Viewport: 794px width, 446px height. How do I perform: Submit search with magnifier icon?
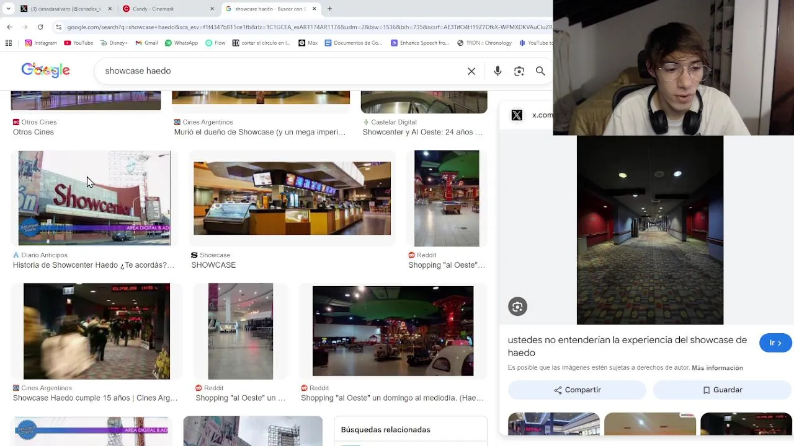click(x=540, y=71)
